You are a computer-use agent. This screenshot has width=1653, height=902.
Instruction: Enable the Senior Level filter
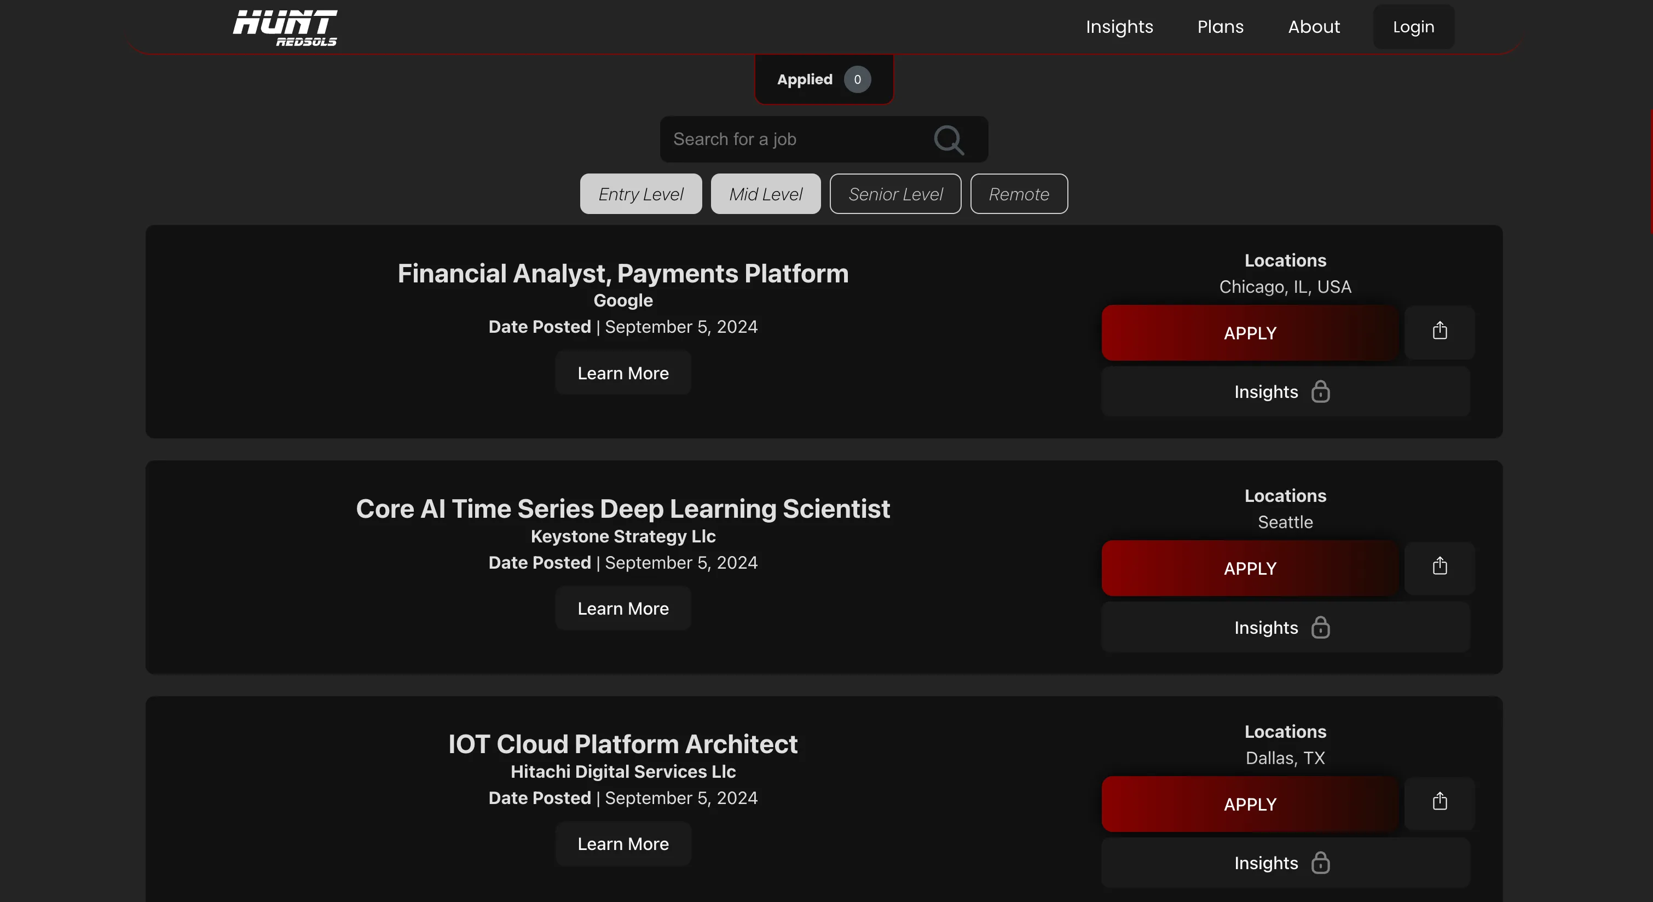895,194
